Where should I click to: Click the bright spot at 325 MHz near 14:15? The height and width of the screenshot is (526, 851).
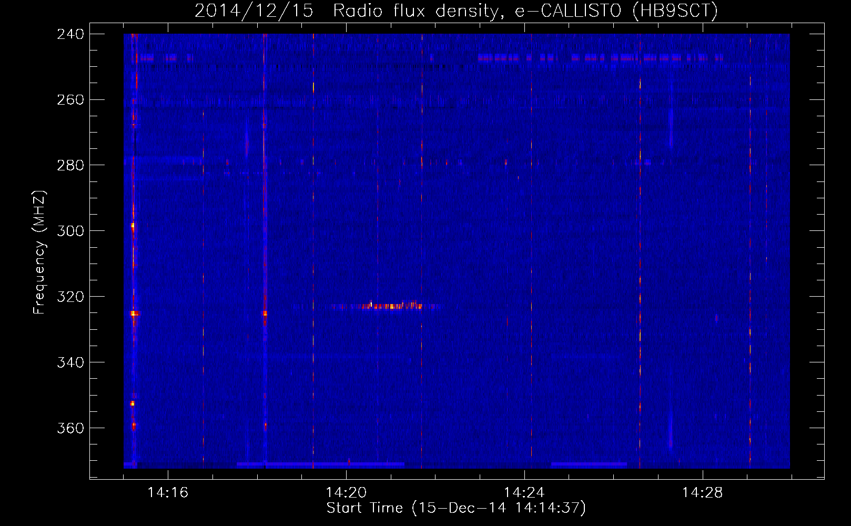[134, 313]
